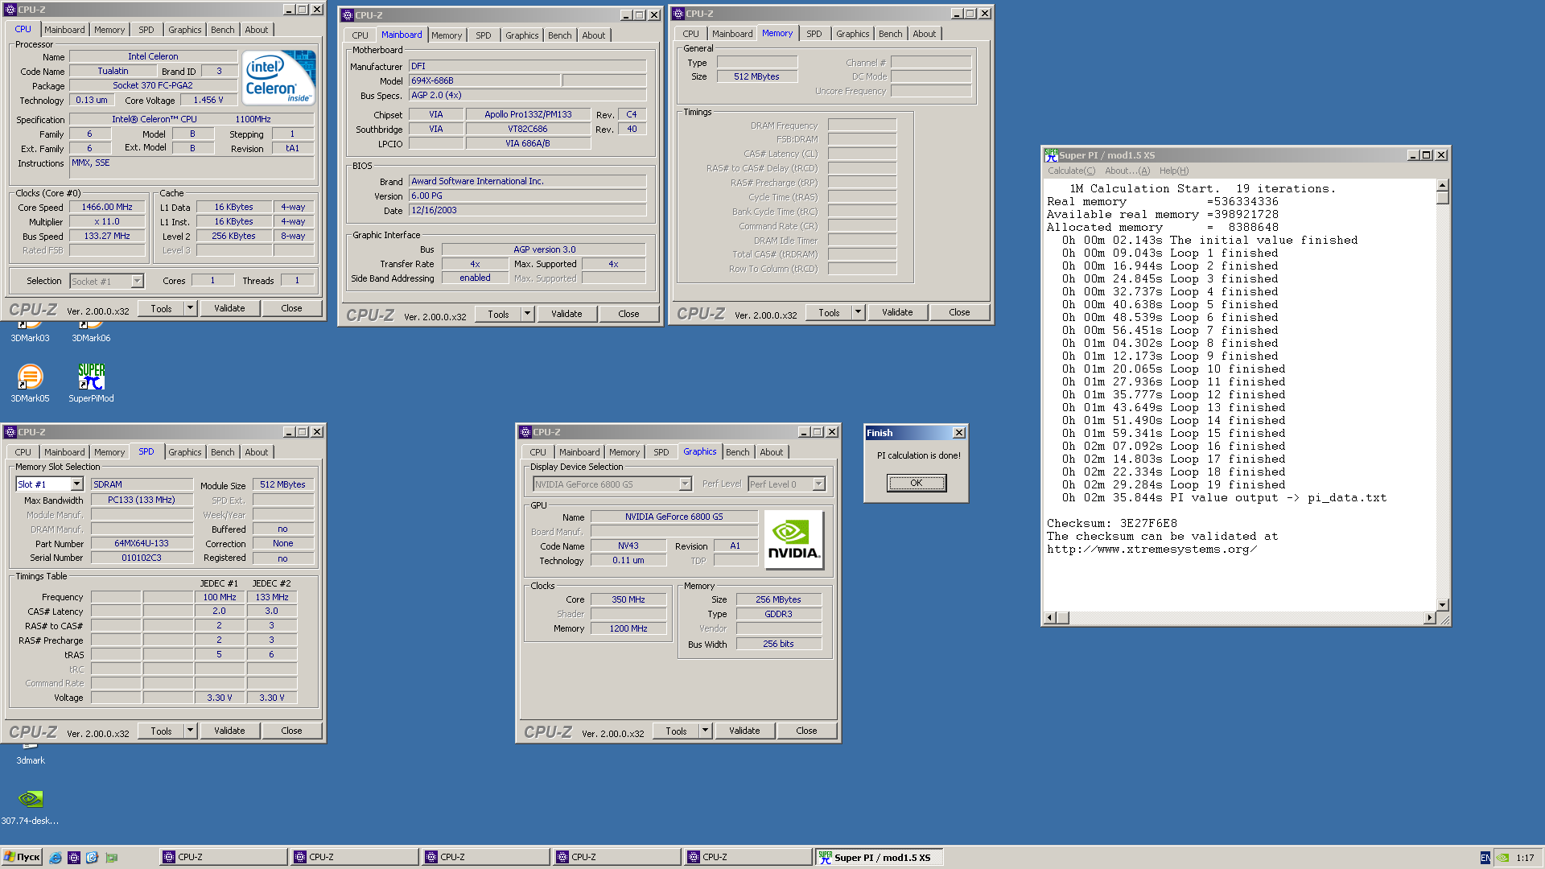The width and height of the screenshot is (1545, 869).
Task: Click the Part Number 64MX64U-133 value
Action: tap(142, 543)
